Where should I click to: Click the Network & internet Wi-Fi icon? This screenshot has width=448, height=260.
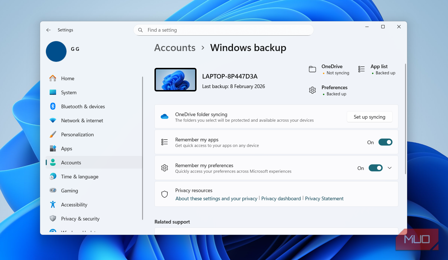coord(53,120)
